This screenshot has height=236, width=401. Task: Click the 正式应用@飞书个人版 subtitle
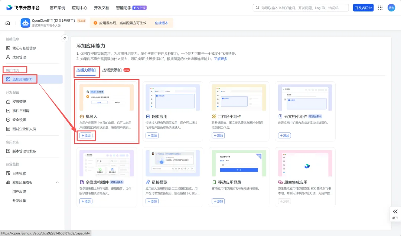tap(46, 26)
